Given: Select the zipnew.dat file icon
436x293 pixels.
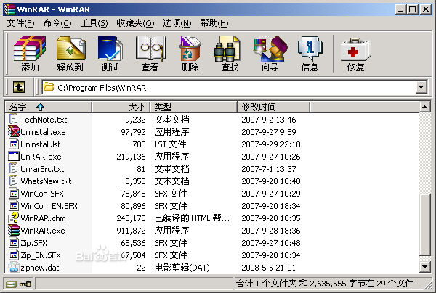Looking at the screenshot, I should [x=14, y=267].
